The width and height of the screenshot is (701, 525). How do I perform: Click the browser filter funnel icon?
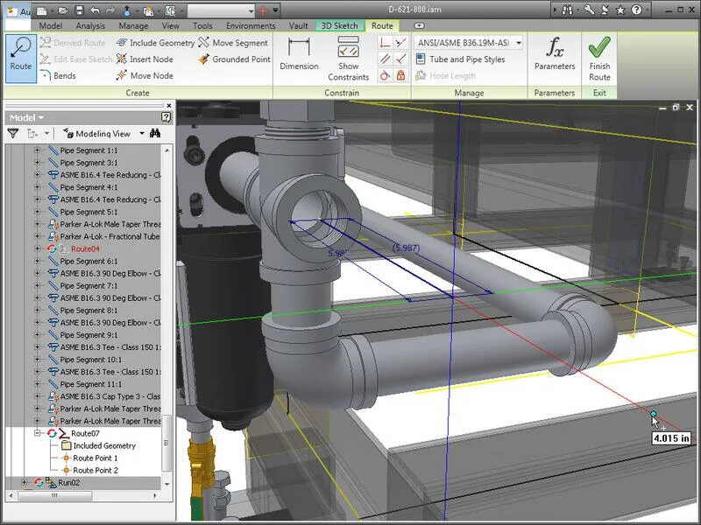click(x=13, y=133)
